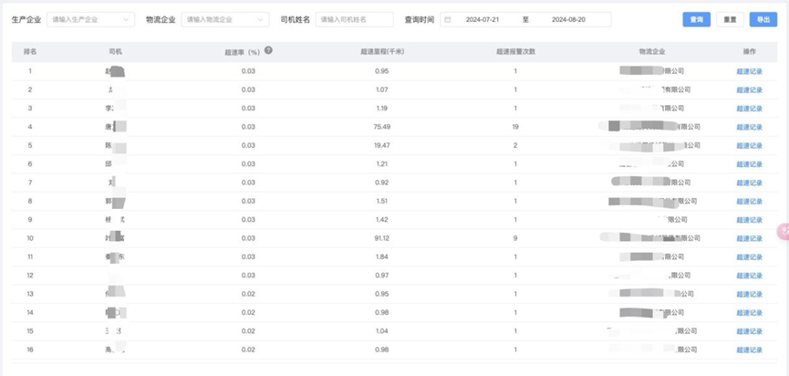Image resolution: width=789 pixels, height=376 pixels.
Task: Click the 超速率 (%) column header
Action: click(242, 52)
